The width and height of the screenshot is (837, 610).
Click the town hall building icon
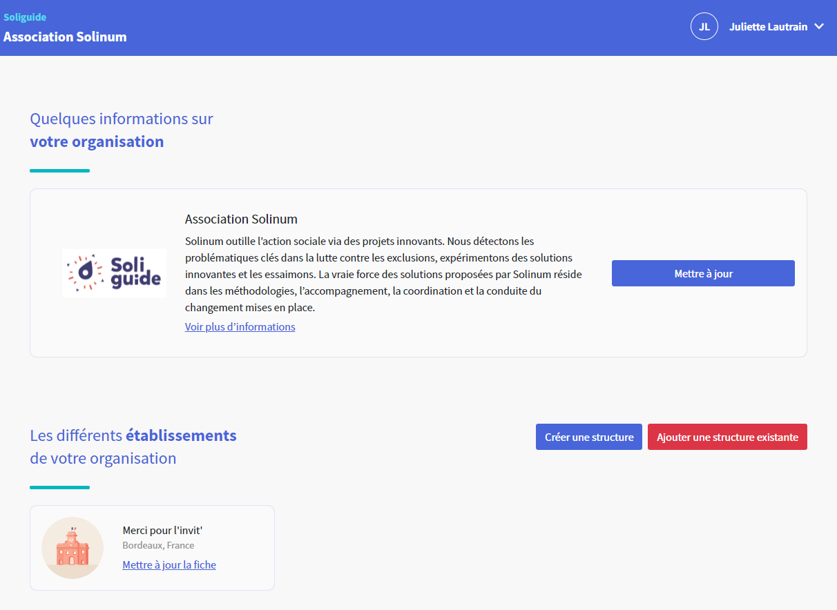point(73,548)
